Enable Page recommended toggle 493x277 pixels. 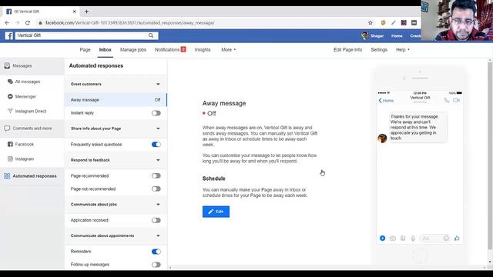coord(156,176)
